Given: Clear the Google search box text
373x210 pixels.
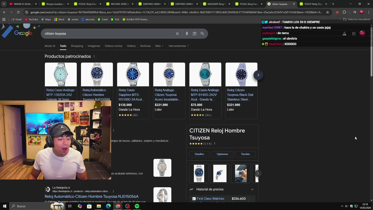Looking at the screenshot, I should [177, 34].
